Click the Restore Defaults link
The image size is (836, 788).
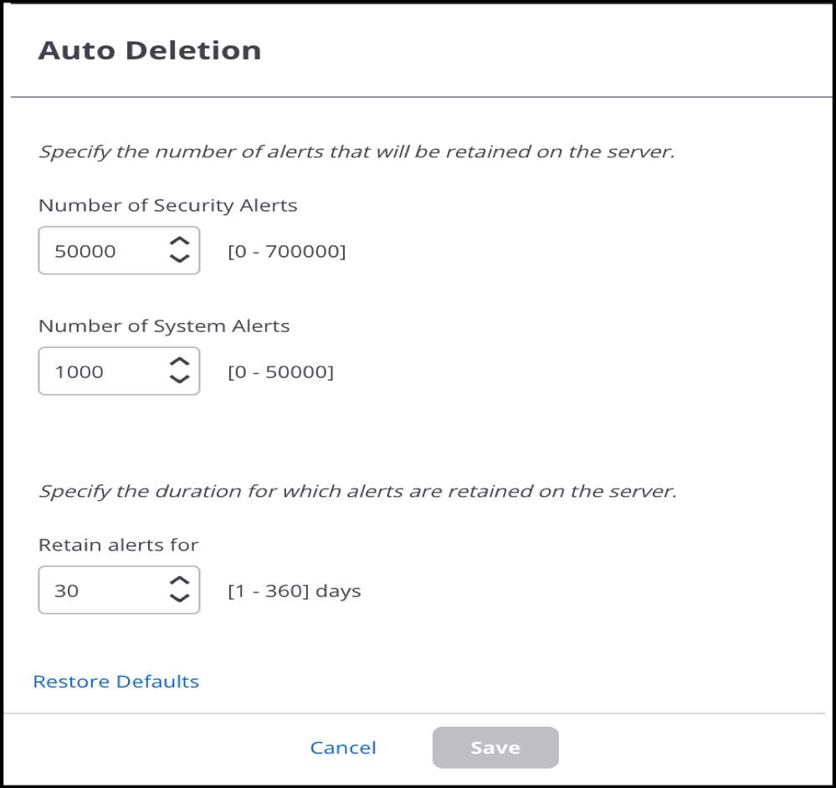pyautogui.click(x=116, y=682)
